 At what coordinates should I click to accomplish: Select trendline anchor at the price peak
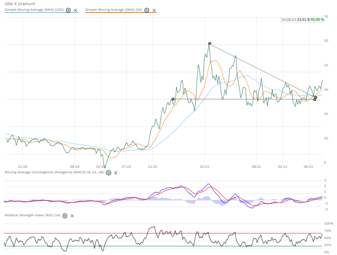point(209,43)
